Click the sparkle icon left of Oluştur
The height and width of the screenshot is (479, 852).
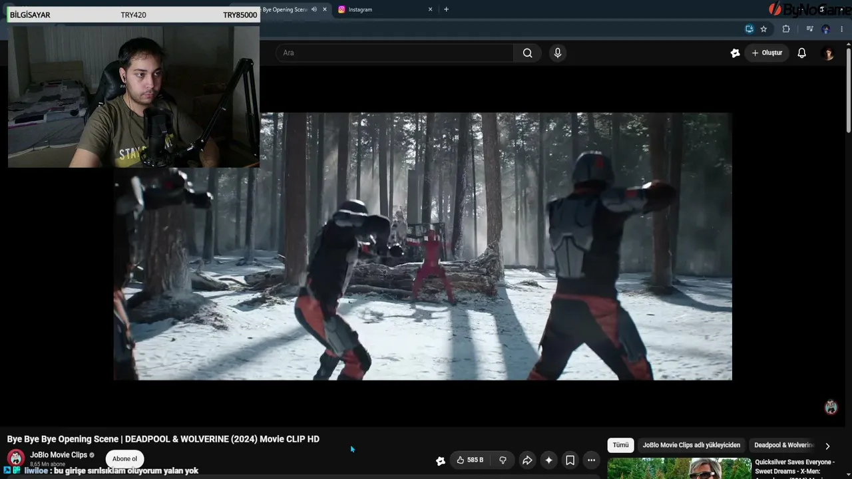[735, 53]
